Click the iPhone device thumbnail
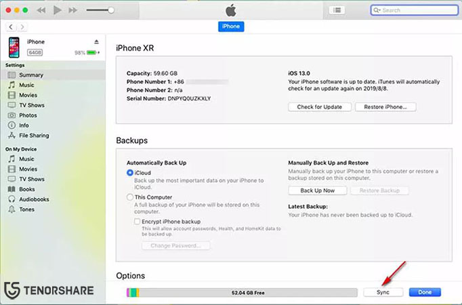Screen dimensions: 462x305 pos(14,47)
